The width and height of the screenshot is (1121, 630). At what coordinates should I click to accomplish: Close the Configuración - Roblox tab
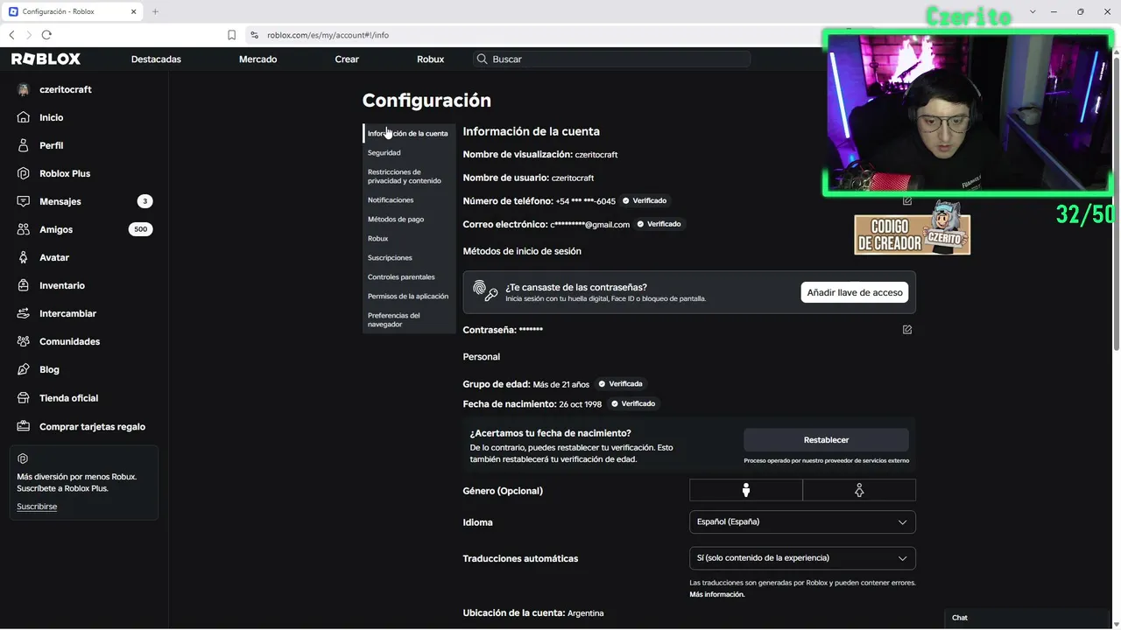point(133,11)
